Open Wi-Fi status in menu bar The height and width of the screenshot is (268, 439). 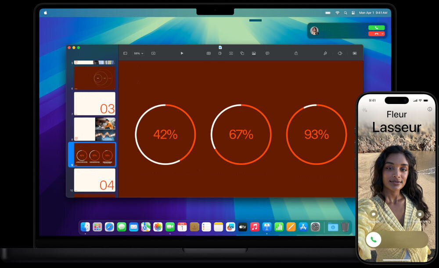pyautogui.click(x=337, y=13)
